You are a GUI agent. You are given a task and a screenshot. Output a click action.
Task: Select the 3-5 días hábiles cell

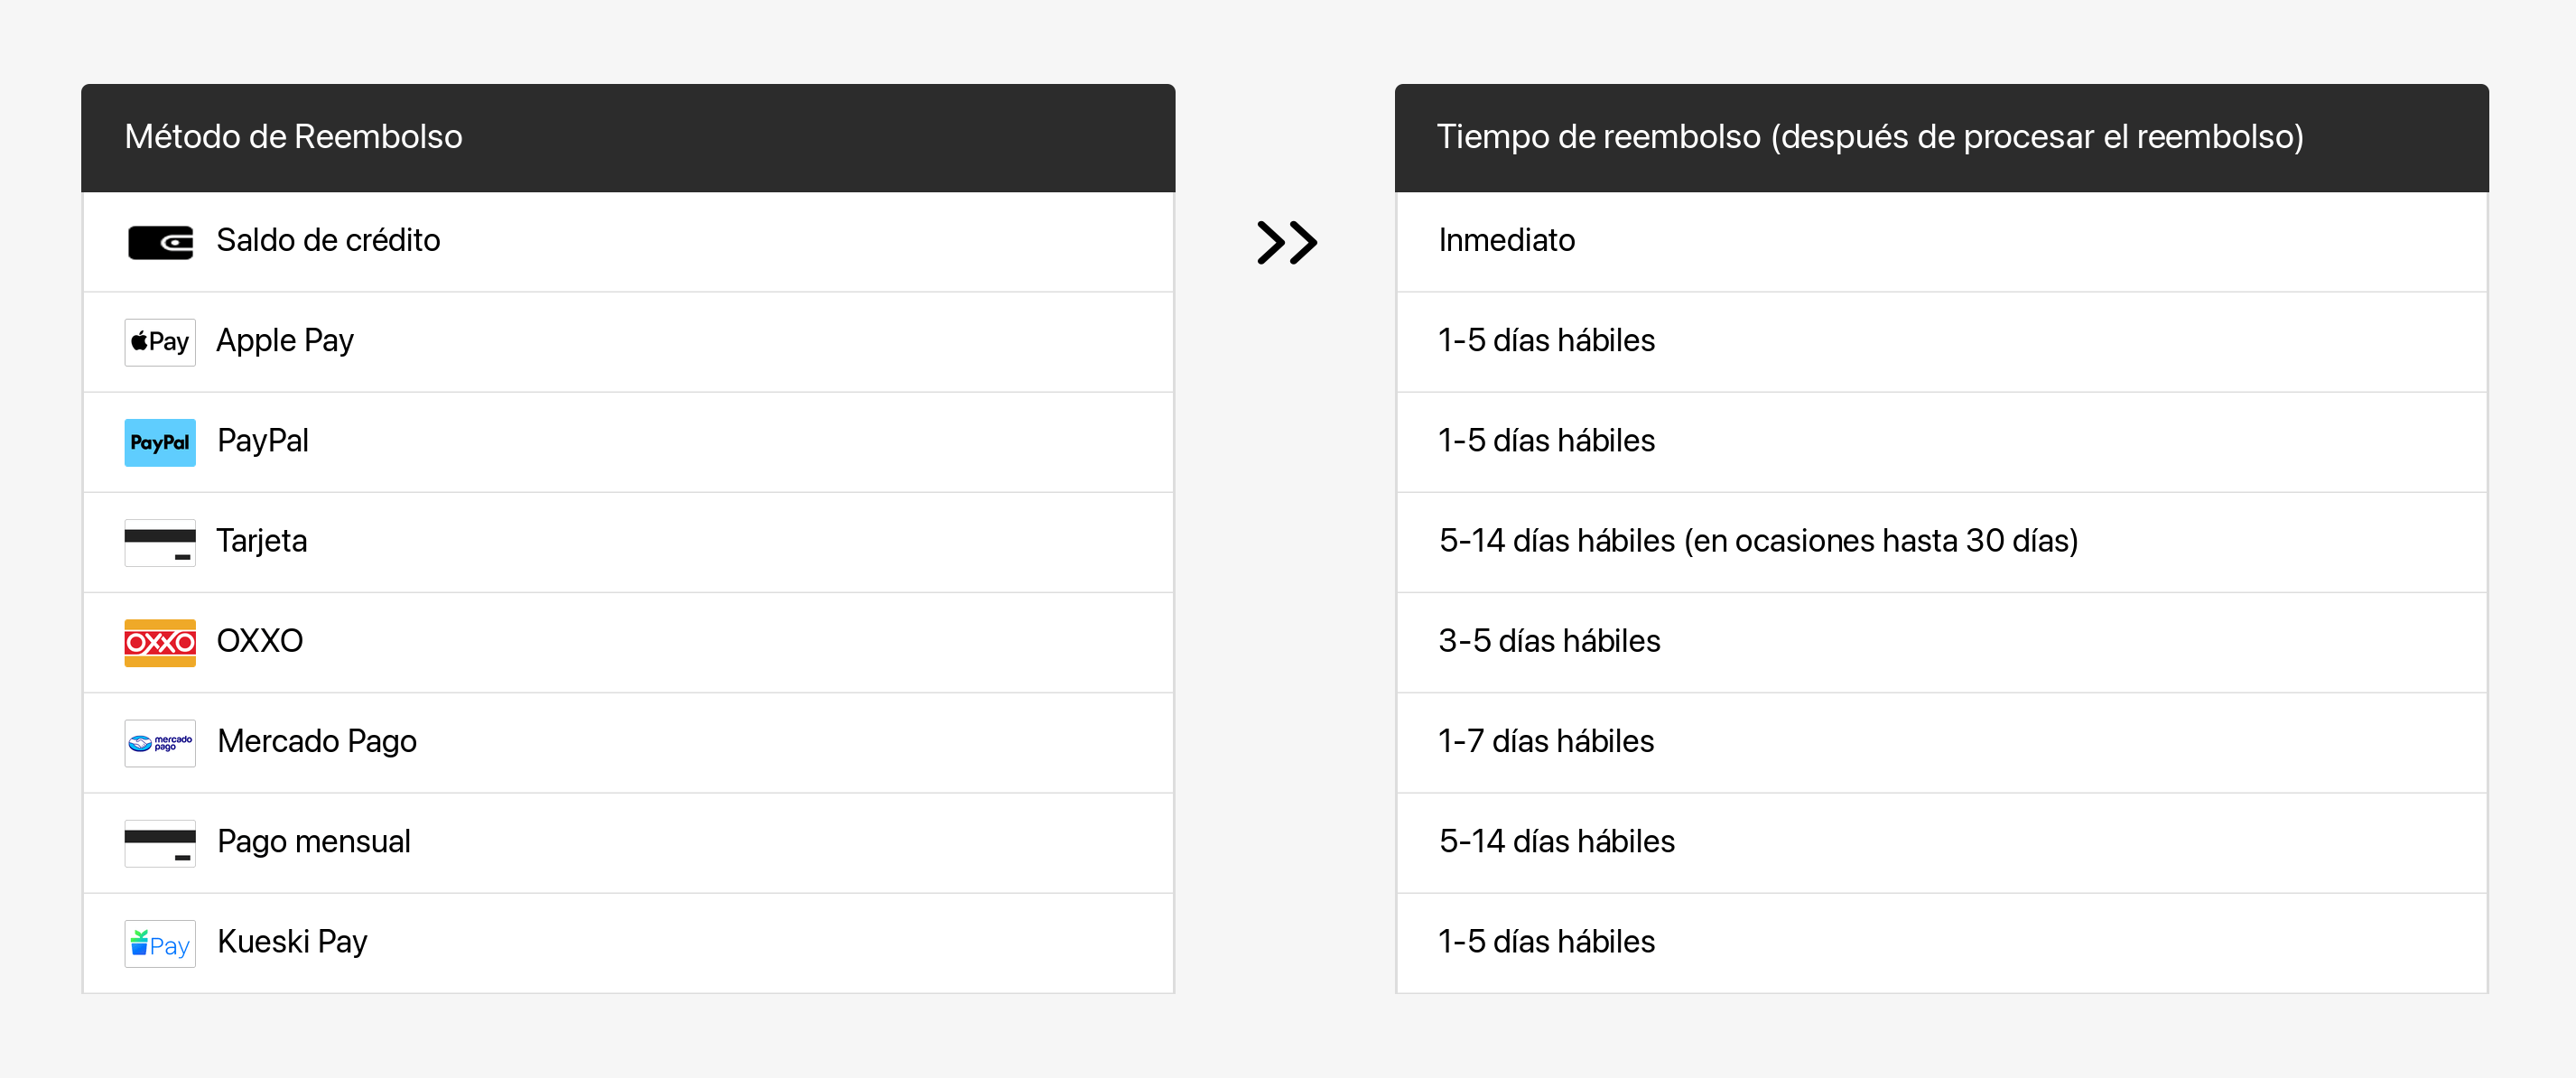coord(1549,641)
